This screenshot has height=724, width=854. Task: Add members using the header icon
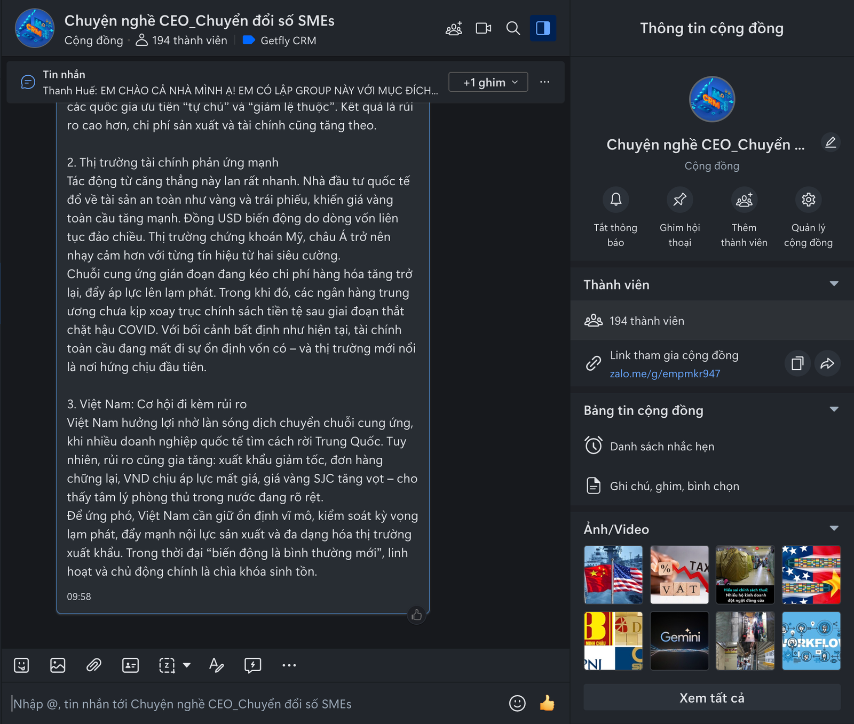click(x=454, y=28)
